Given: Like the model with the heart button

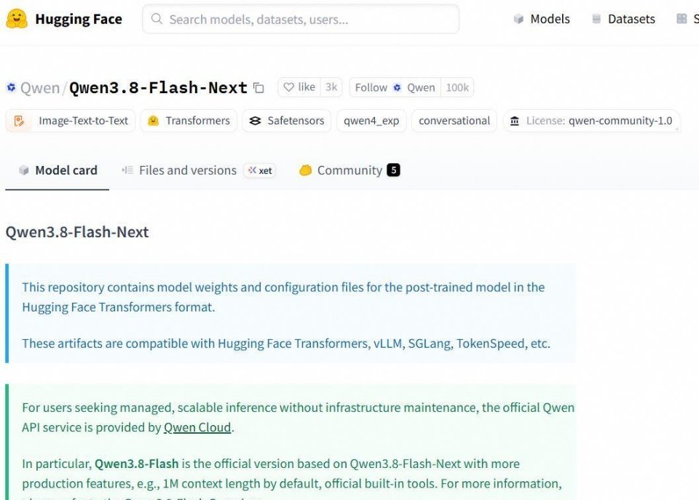Looking at the screenshot, I should tap(299, 87).
